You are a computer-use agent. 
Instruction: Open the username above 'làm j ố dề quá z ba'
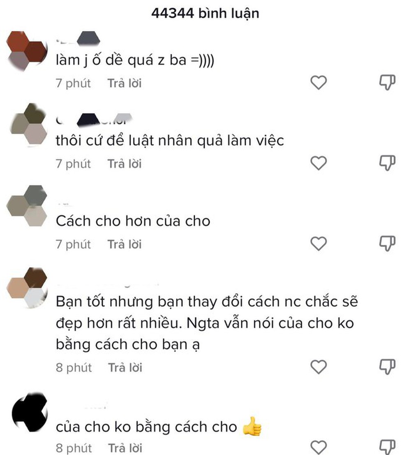click(78, 39)
